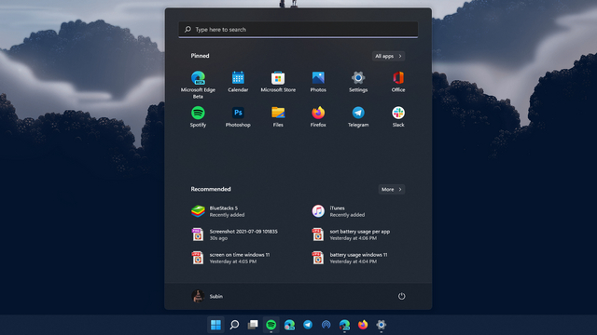Open recently added iTunes
This screenshot has height=335, width=597.
point(339,211)
